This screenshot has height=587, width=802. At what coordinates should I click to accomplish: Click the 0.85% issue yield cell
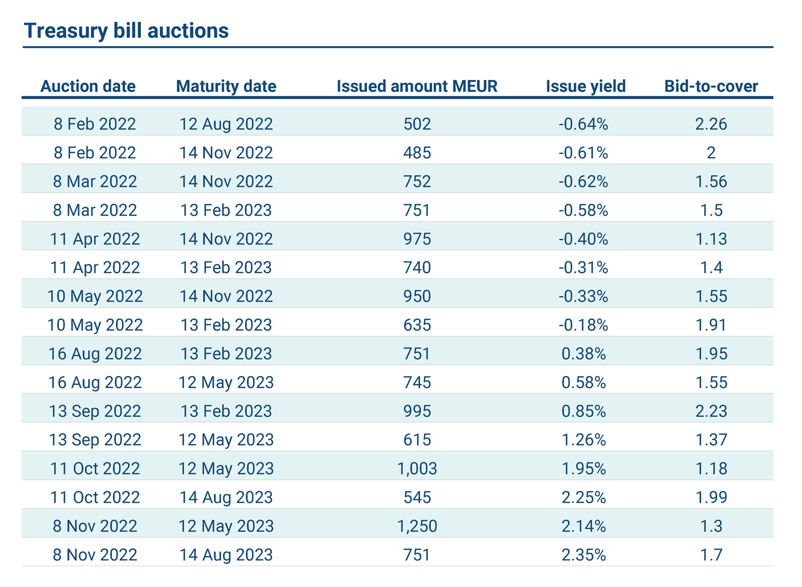(583, 411)
